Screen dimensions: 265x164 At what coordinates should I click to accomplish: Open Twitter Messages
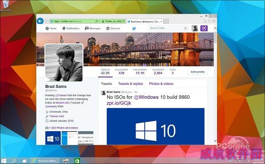pos(92,28)
